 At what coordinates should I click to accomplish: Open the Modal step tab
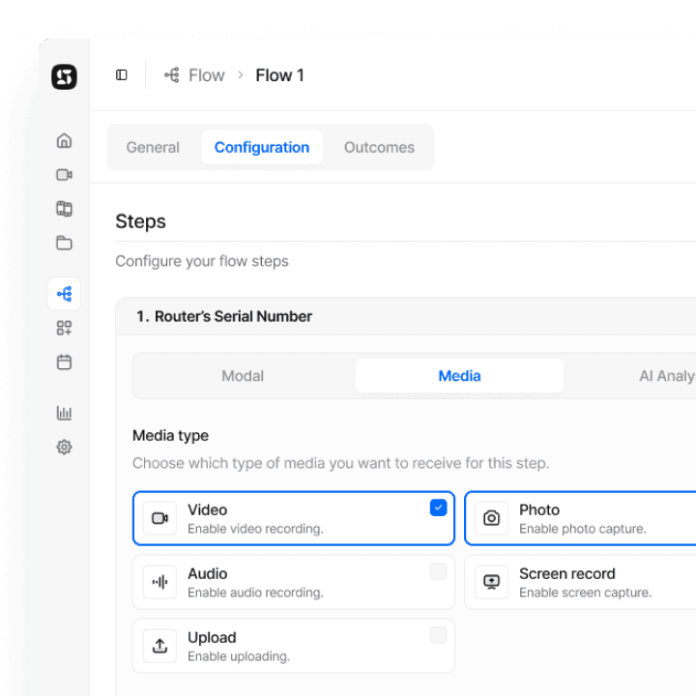[243, 376]
